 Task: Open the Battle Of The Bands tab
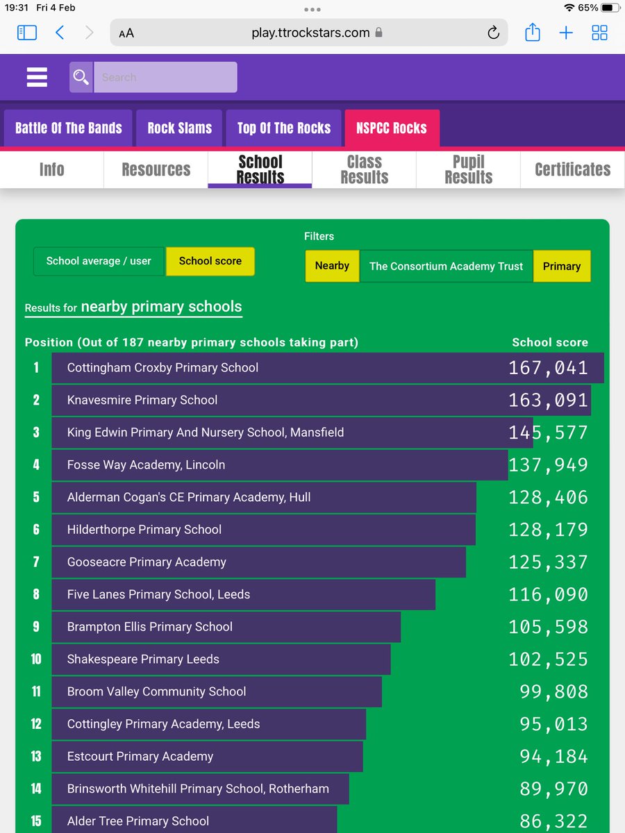point(68,128)
